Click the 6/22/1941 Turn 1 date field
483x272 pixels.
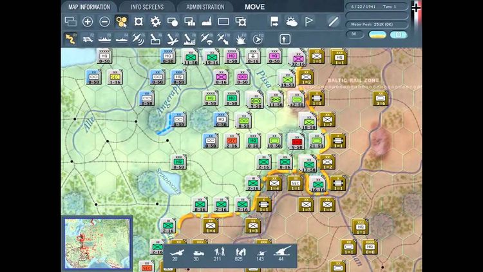click(377, 6)
